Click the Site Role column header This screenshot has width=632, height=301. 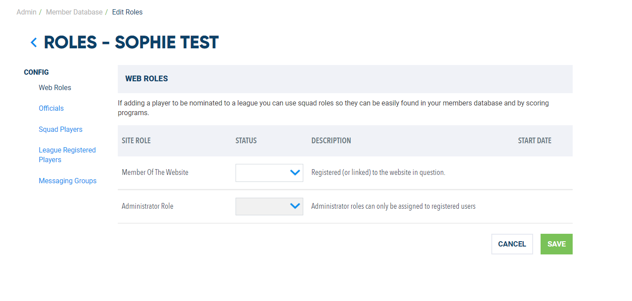(x=136, y=141)
